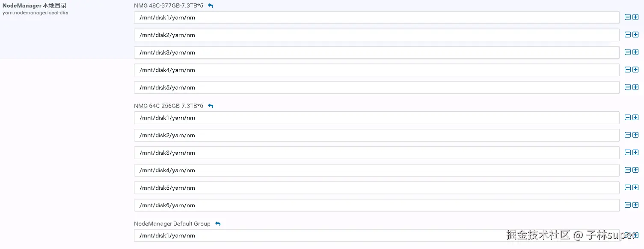Add path after disk1 in 64C-256GB group
The height and width of the screenshot is (249, 644).
[x=635, y=118]
